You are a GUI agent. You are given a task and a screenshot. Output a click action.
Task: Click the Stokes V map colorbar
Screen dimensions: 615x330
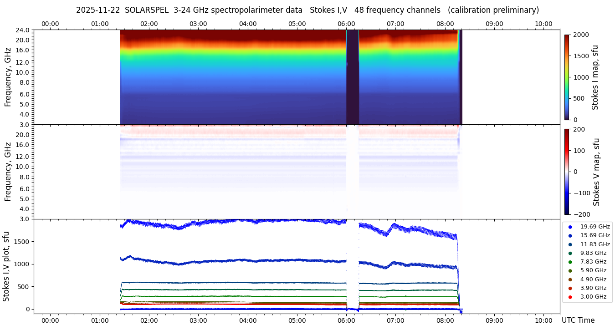point(567,172)
